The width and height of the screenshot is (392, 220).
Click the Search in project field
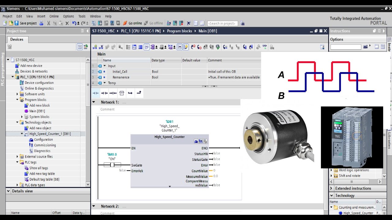tap(222, 24)
